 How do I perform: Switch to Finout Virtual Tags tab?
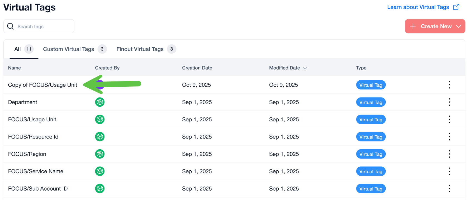(x=140, y=49)
